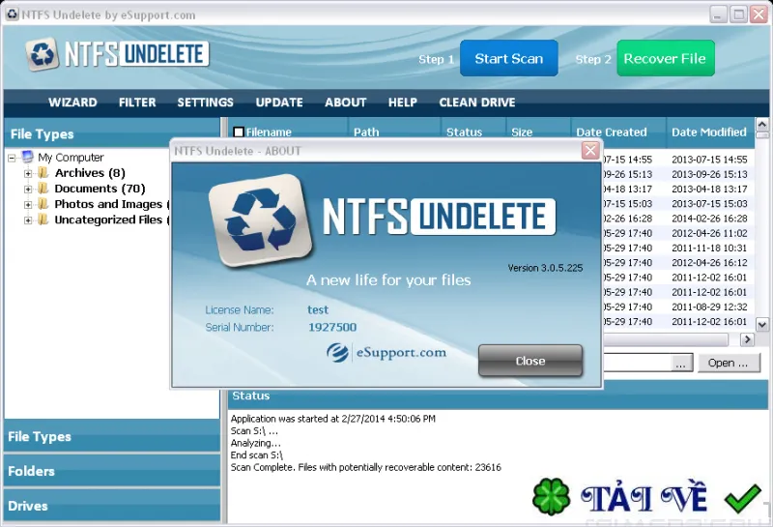
Task: Toggle the select-all checkbox beside Filename
Action: coord(239,132)
